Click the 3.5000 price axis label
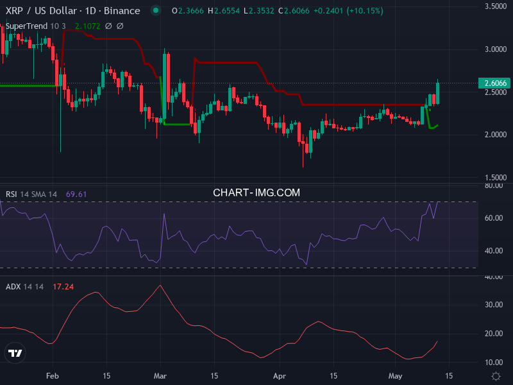The image size is (513, 385). pyautogui.click(x=496, y=6)
